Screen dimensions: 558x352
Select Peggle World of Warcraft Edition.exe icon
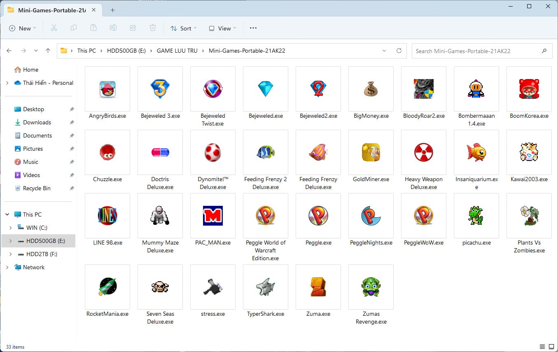click(x=266, y=216)
